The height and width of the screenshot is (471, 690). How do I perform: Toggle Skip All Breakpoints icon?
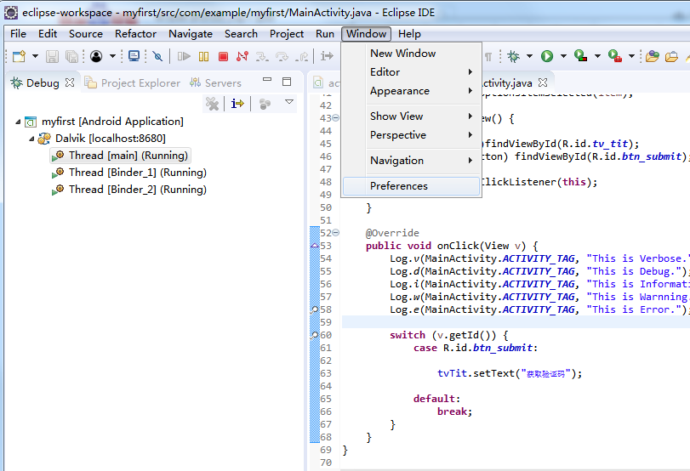(157, 56)
